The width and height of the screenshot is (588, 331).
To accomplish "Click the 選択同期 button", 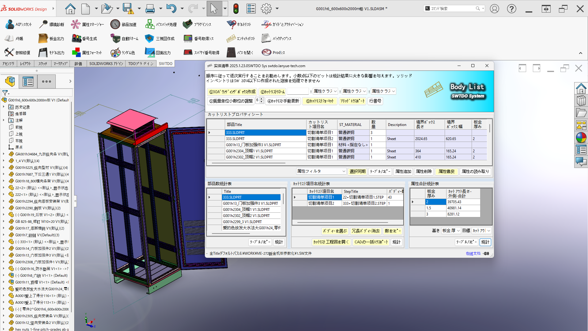I will (x=357, y=171).
